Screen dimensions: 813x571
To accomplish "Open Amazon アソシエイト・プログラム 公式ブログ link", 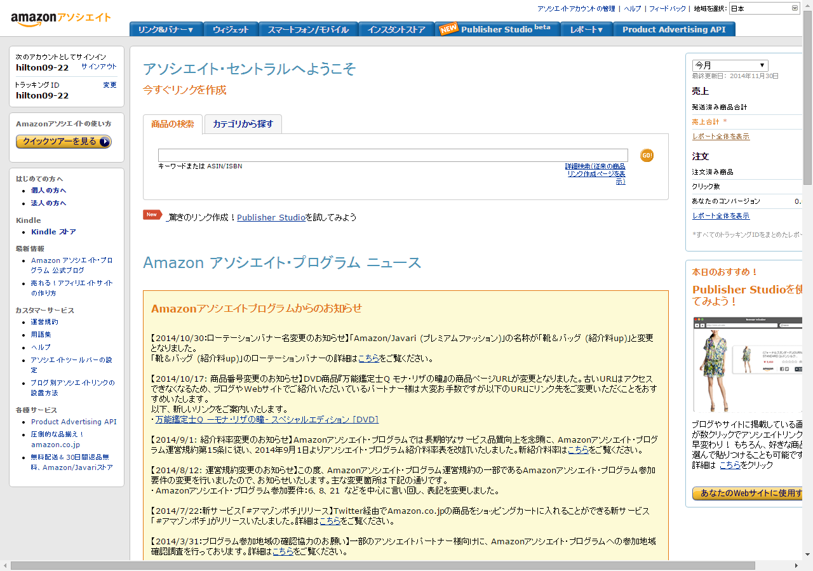I will pyautogui.click(x=72, y=265).
